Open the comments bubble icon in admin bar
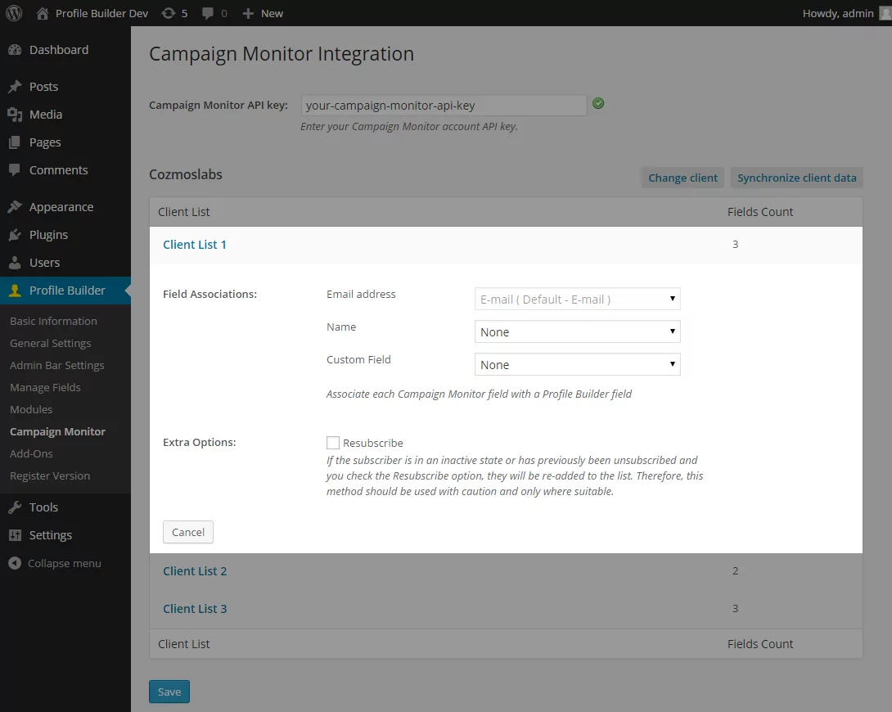This screenshot has width=892, height=712. [x=208, y=13]
